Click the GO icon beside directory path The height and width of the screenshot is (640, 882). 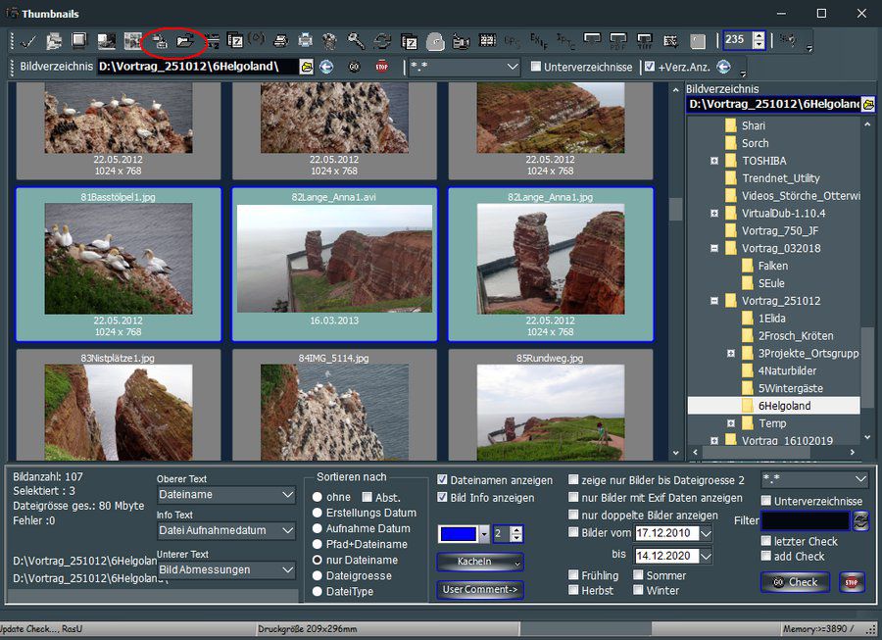click(354, 68)
